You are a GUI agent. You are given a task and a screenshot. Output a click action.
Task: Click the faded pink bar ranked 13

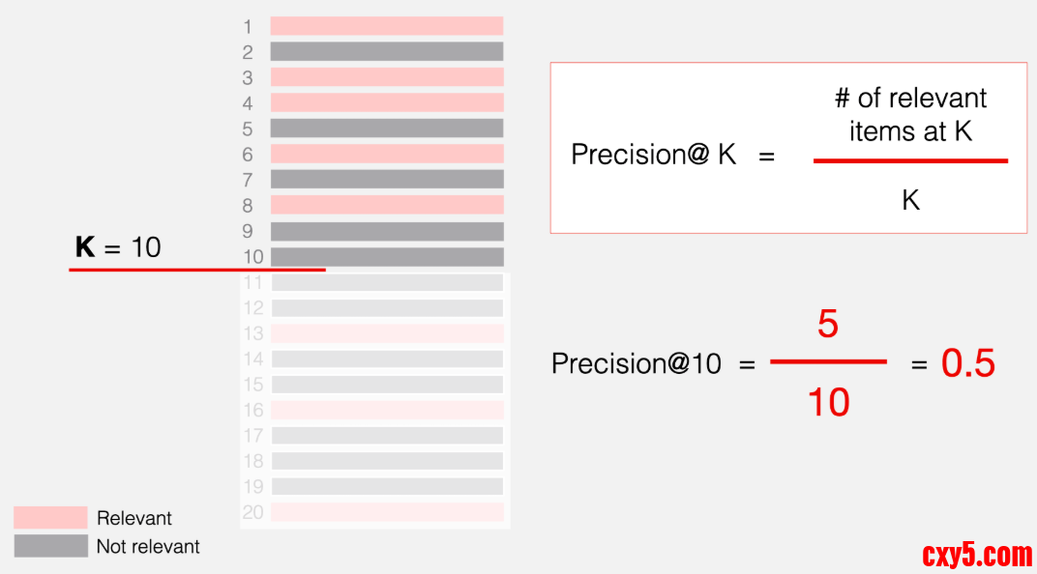coord(387,333)
